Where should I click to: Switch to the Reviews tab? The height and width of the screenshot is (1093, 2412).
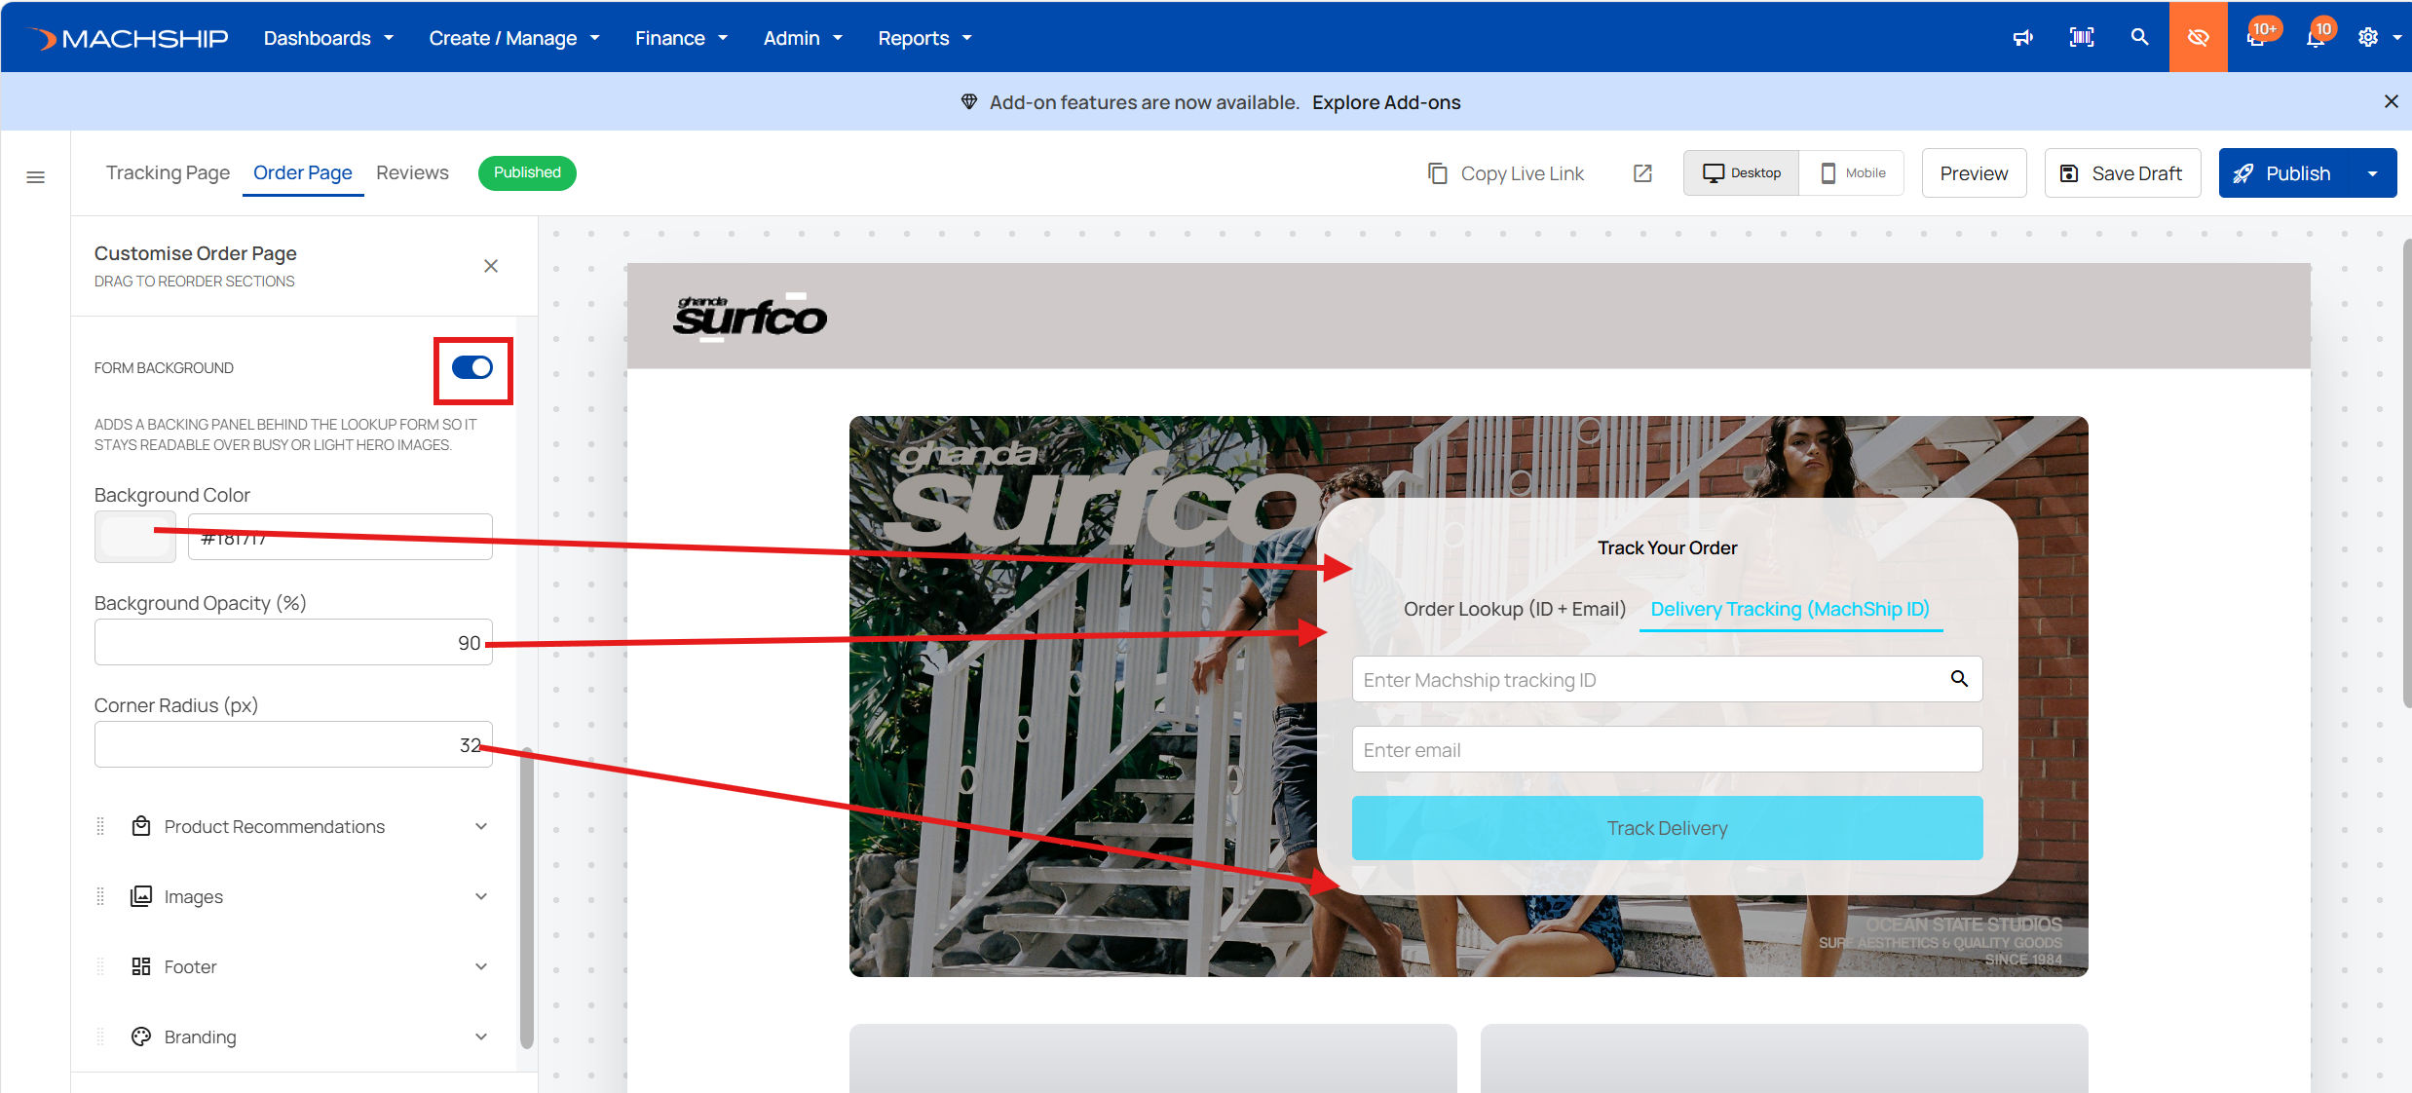[412, 172]
